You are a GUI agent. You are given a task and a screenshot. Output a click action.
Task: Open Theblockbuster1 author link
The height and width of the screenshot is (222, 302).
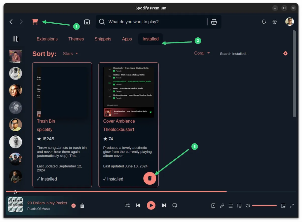[119, 130]
